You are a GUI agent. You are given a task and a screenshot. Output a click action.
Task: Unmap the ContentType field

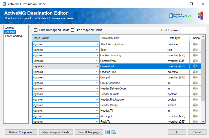[x=195, y=61]
